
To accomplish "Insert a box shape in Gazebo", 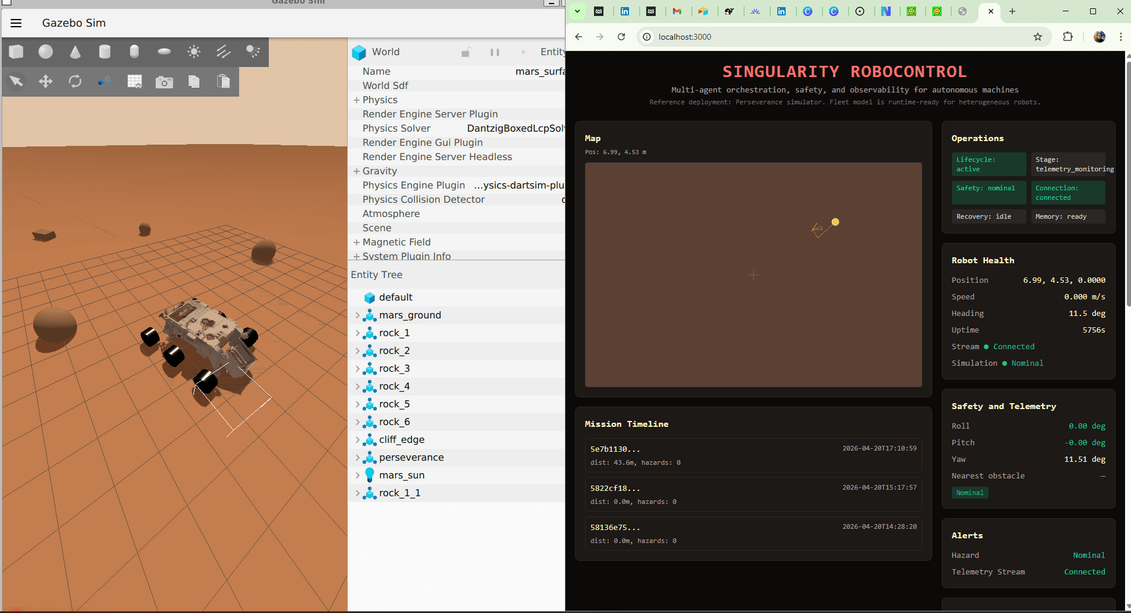I will 16,52.
